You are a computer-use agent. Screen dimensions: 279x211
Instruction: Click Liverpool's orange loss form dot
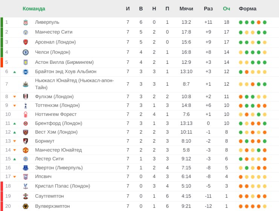(x=259, y=22)
